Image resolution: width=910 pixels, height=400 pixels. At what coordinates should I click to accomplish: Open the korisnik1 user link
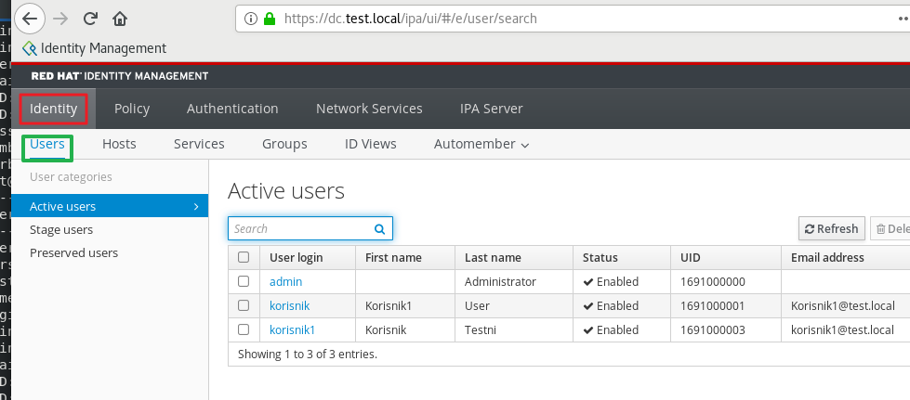[292, 329]
